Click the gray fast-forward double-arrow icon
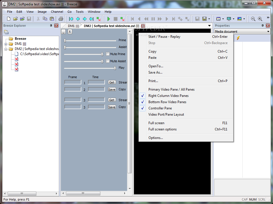This screenshot has height=204, width=273. coord(160,19)
